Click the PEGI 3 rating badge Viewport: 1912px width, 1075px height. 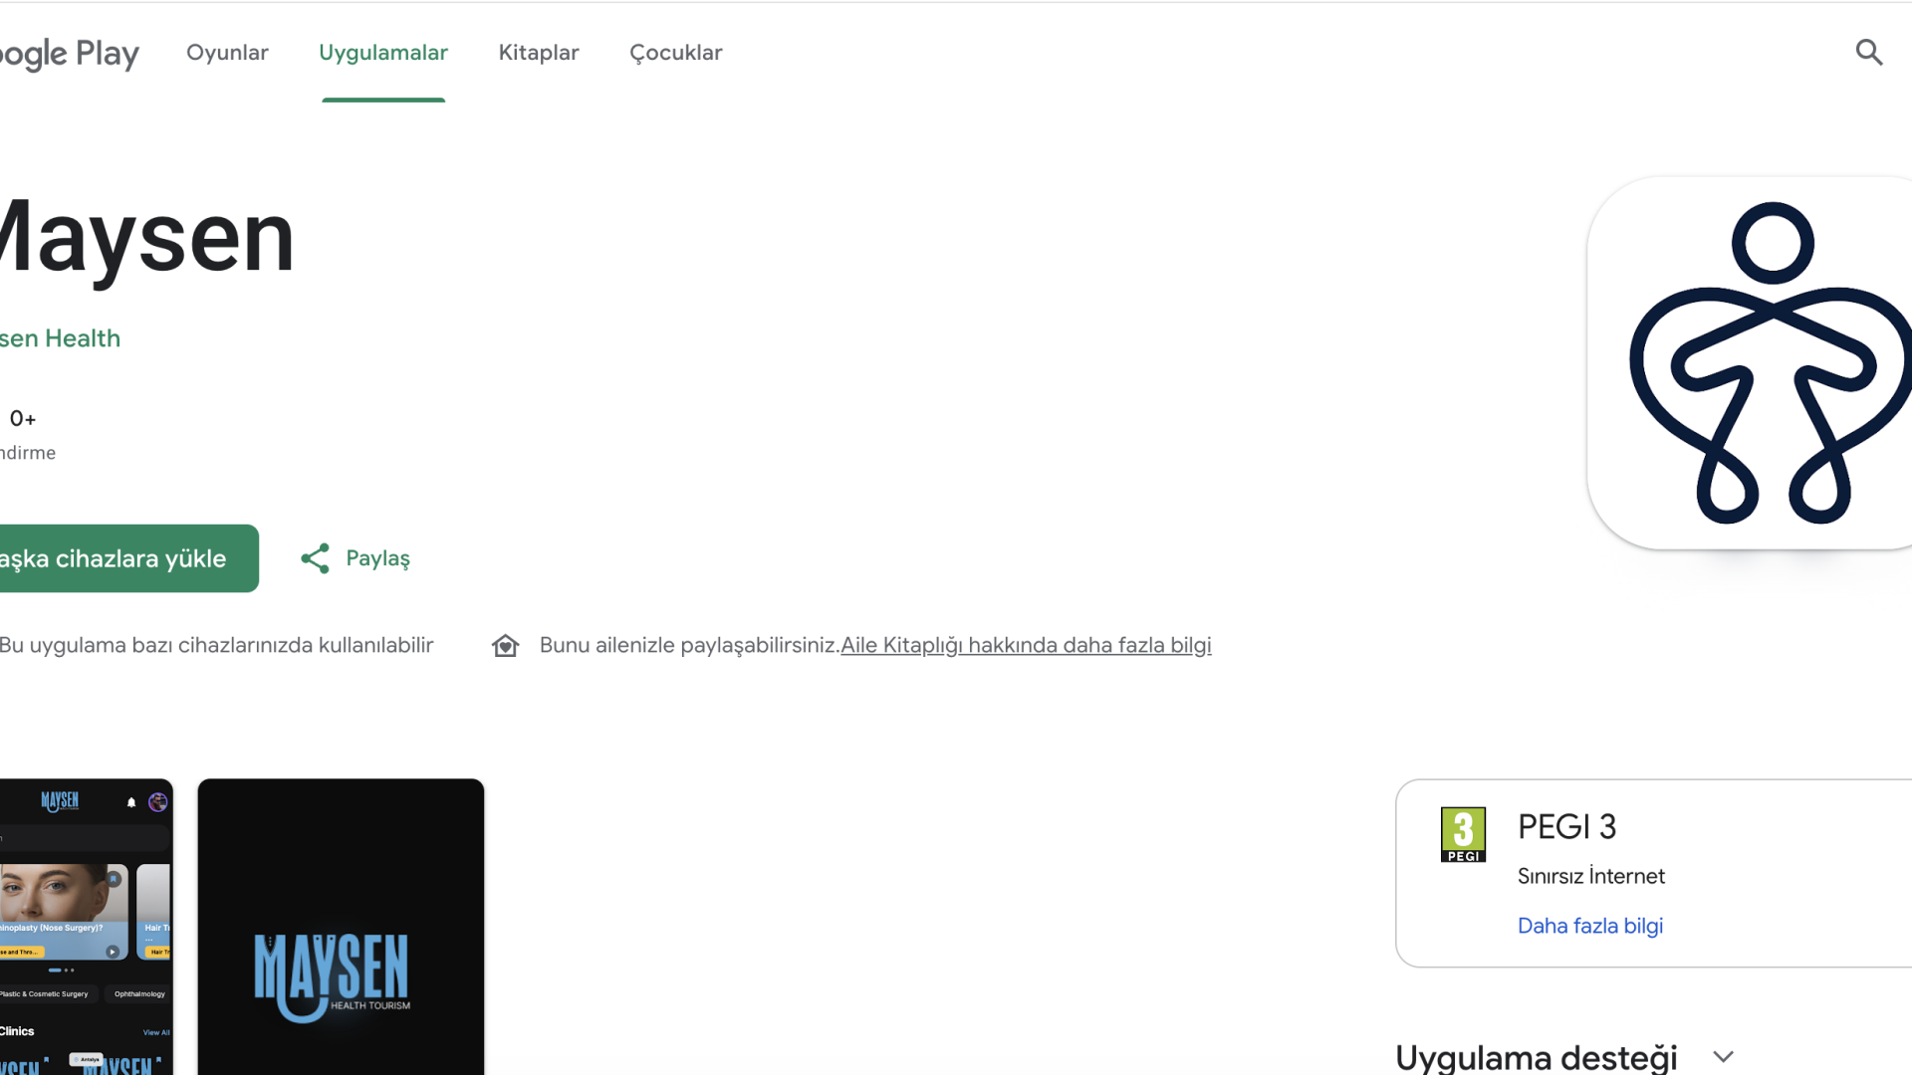click(x=1463, y=834)
